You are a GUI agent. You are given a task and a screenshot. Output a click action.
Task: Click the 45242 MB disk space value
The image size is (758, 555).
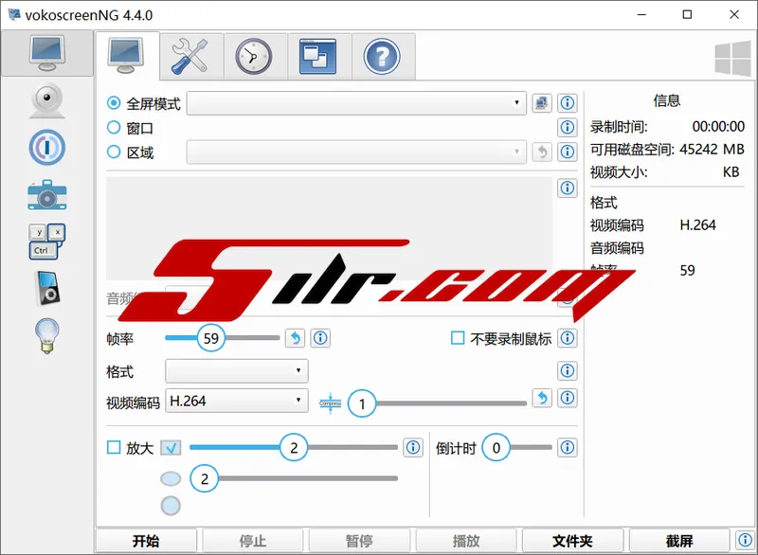point(713,150)
